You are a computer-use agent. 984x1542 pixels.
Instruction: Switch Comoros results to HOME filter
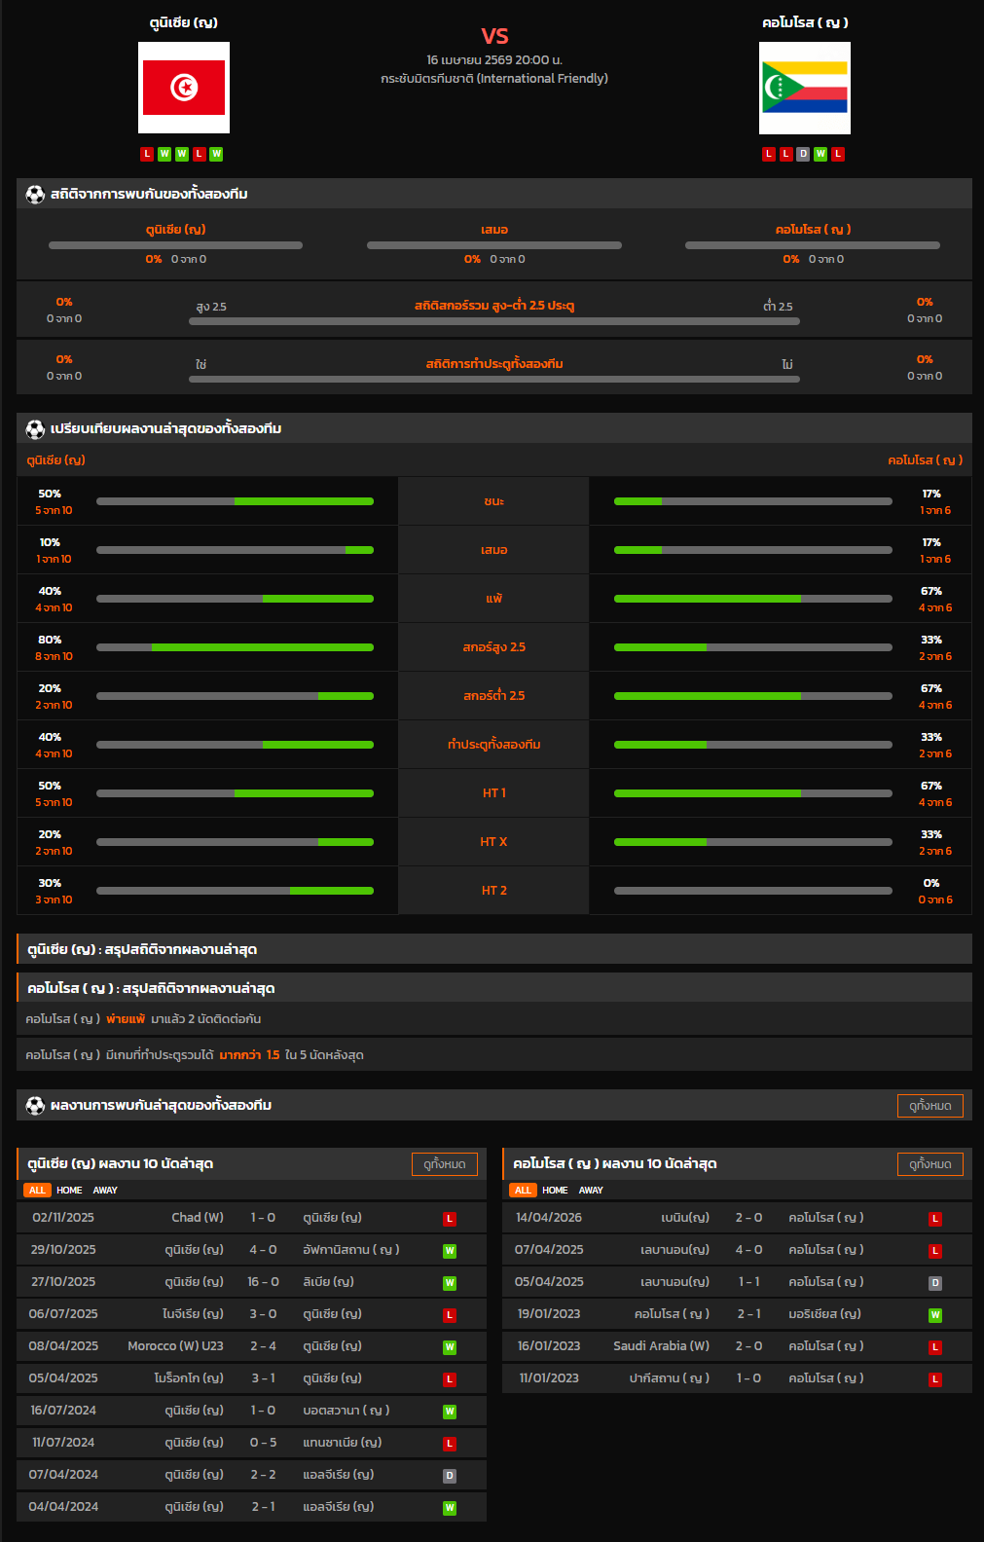(555, 1191)
